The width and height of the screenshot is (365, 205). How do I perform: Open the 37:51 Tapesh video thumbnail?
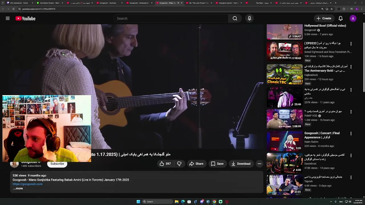tap(285, 184)
